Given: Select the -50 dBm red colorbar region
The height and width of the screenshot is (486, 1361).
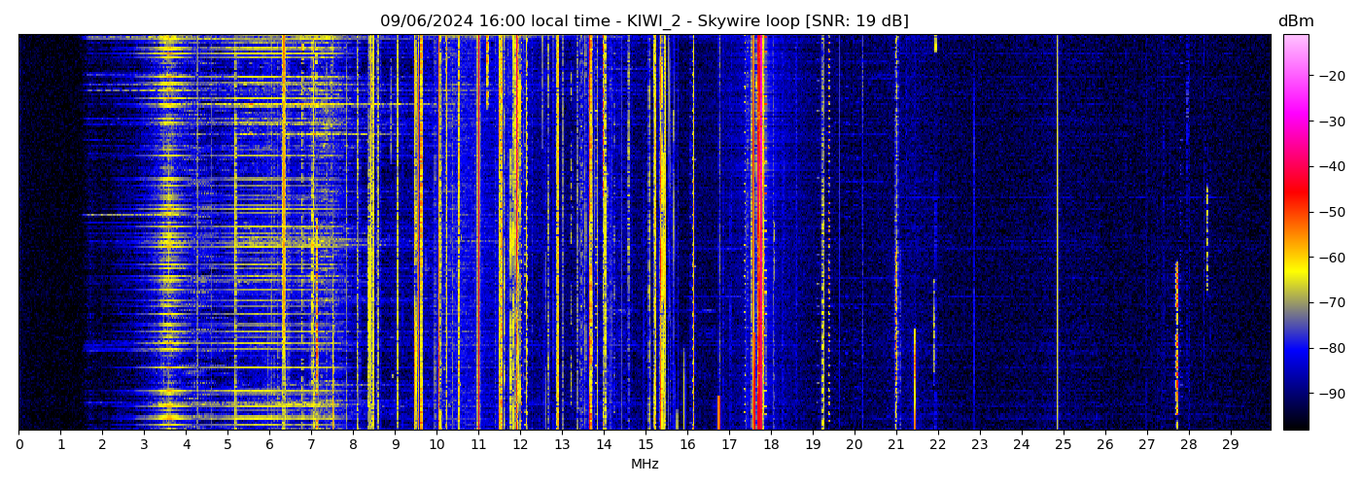Looking at the screenshot, I should pos(1295,212).
